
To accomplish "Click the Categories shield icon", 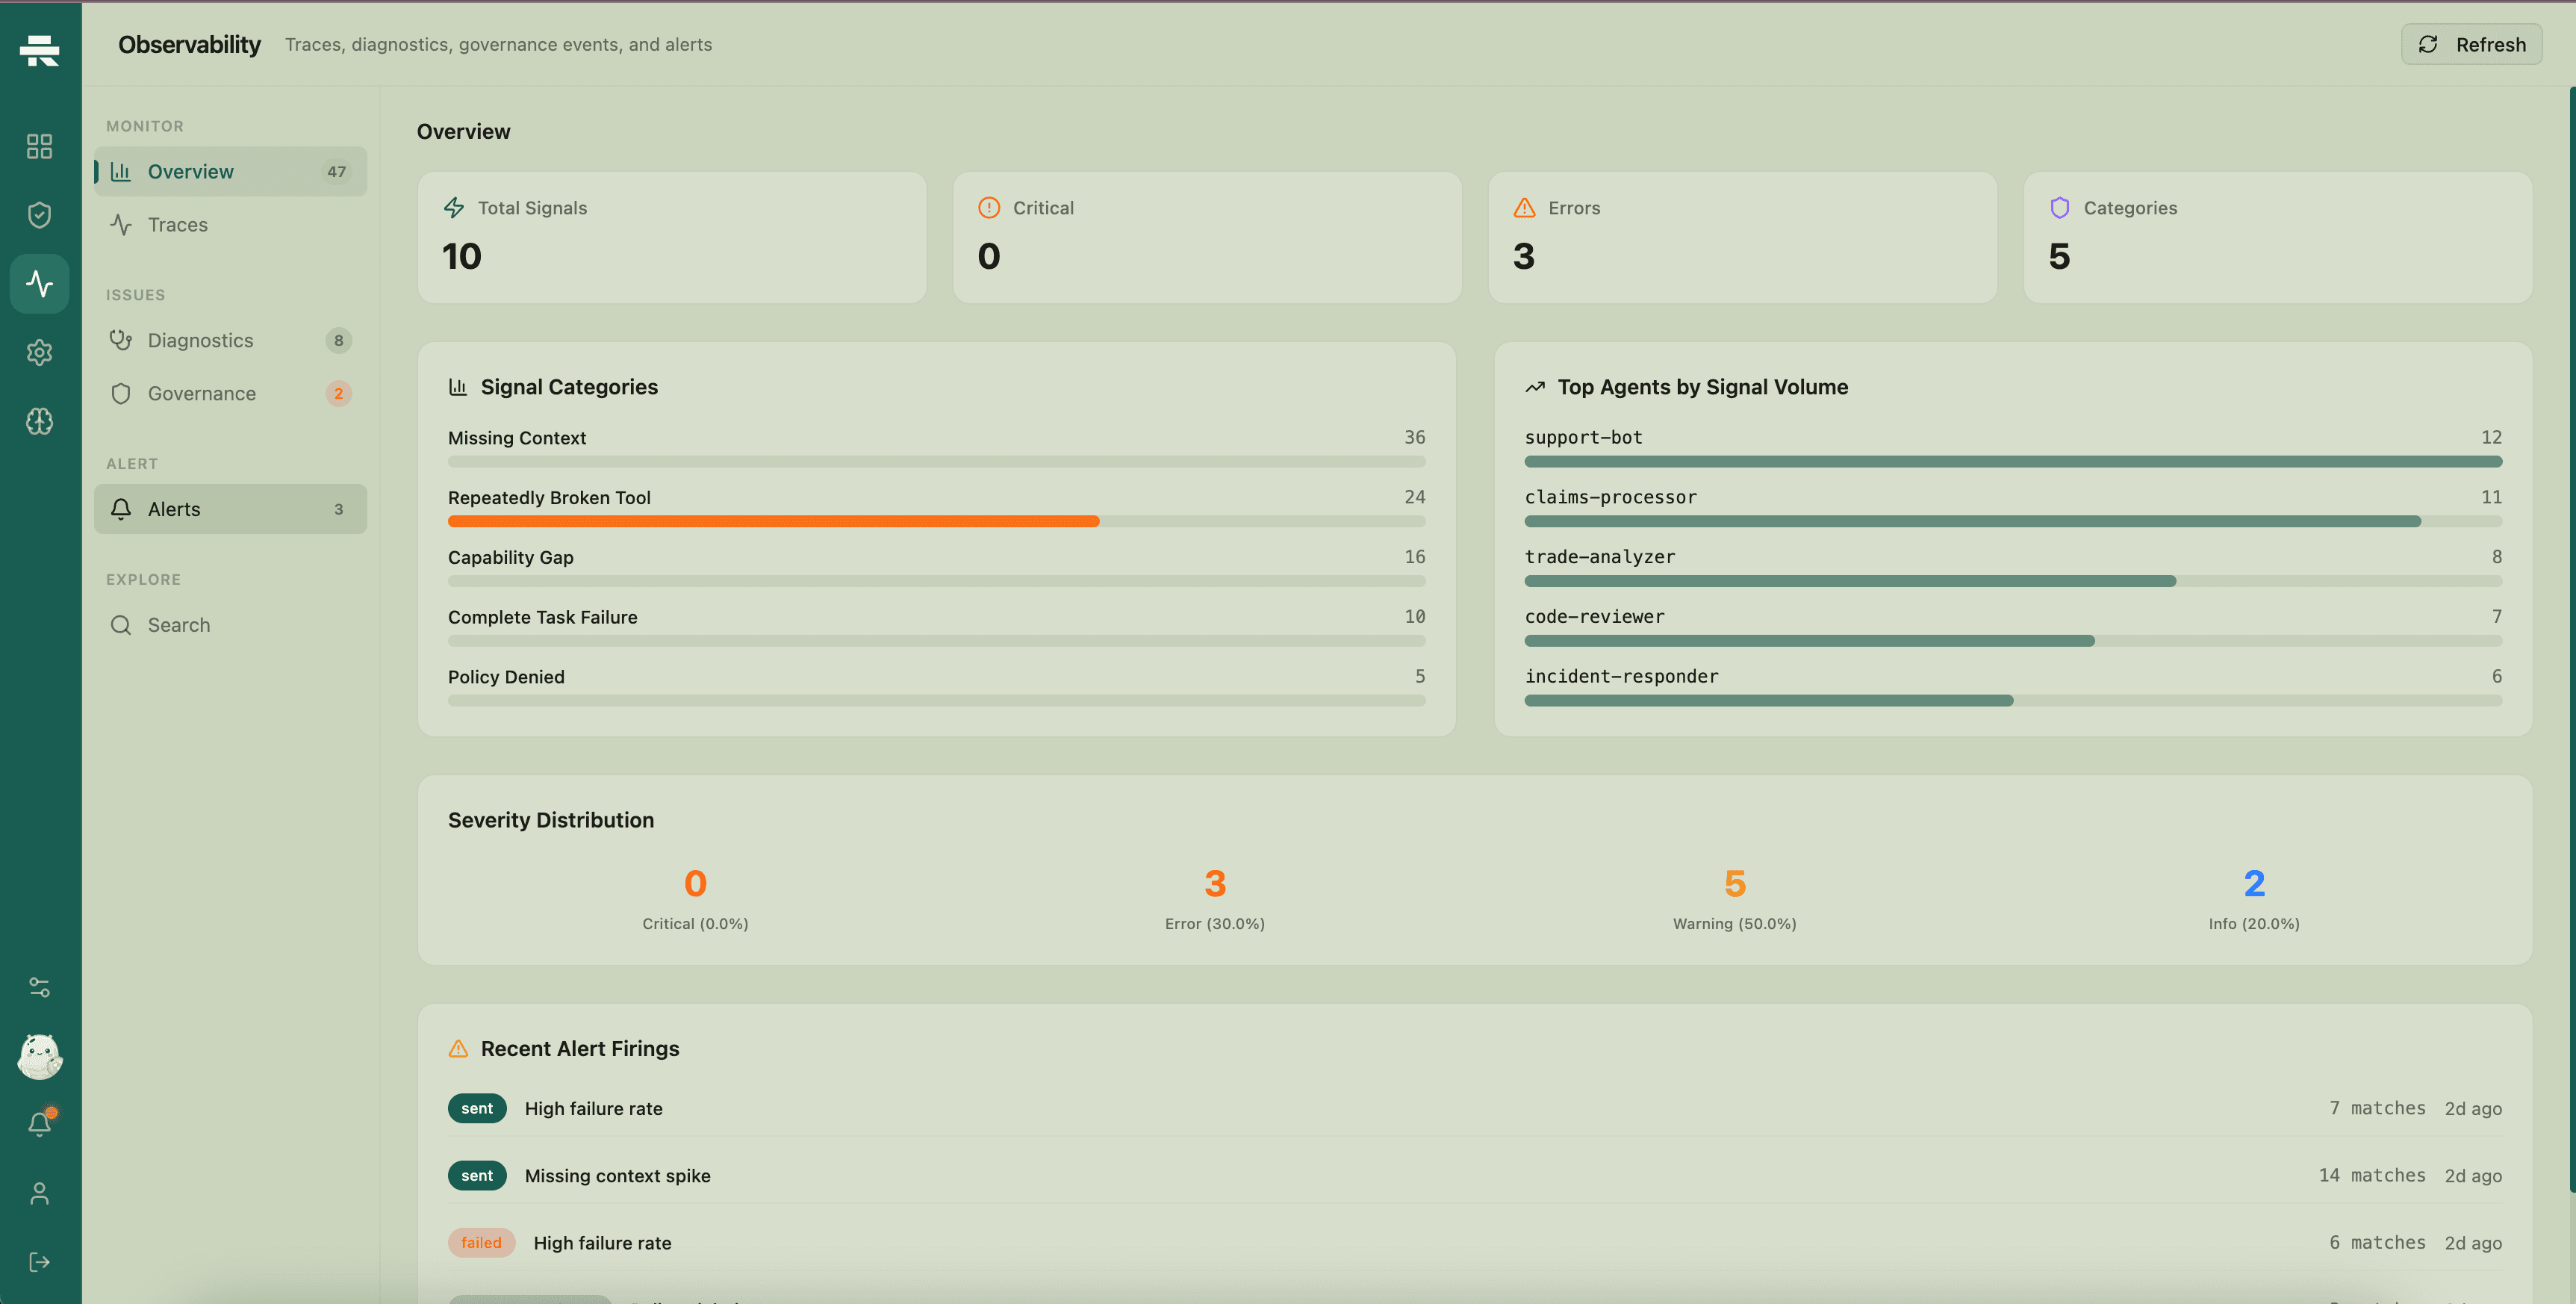I will point(2060,208).
